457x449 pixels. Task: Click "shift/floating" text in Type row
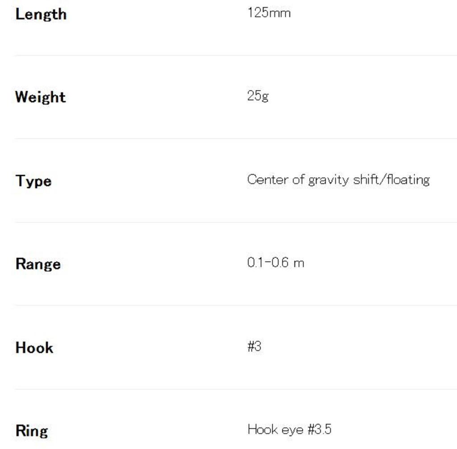click(391, 179)
